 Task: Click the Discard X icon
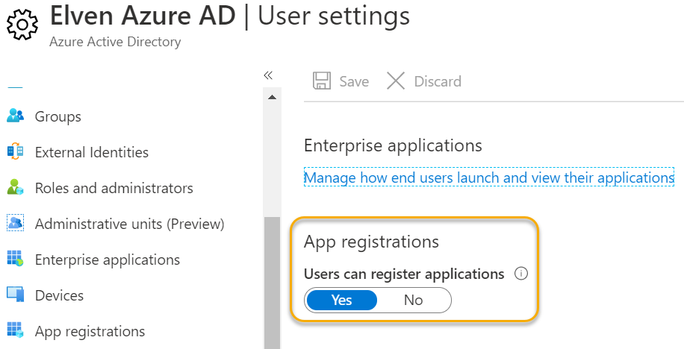[x=396, y=81]
